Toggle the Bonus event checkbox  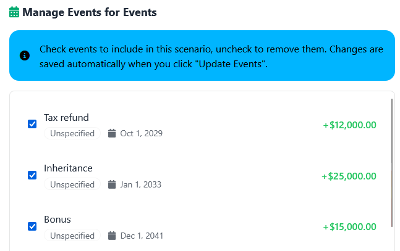tap(32, 226)
